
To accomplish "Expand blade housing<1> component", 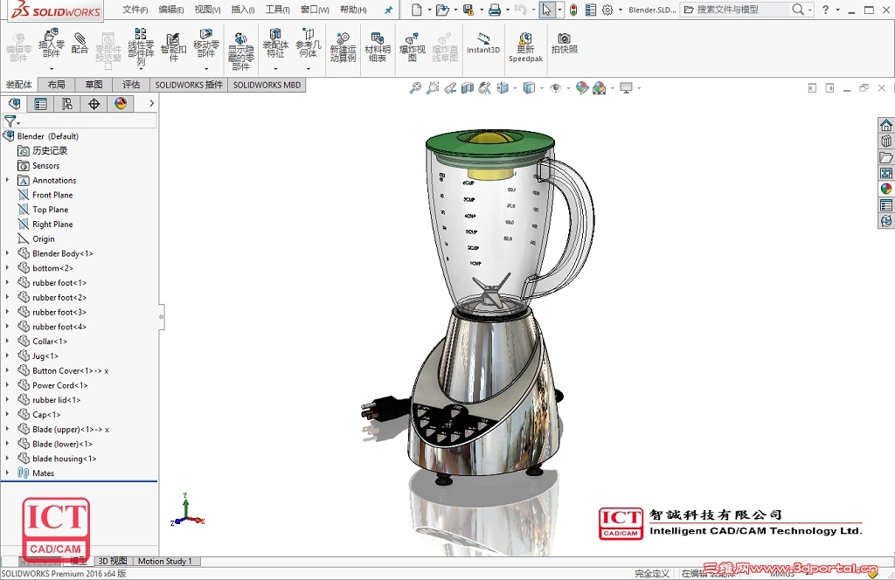I will pos(7,459).
